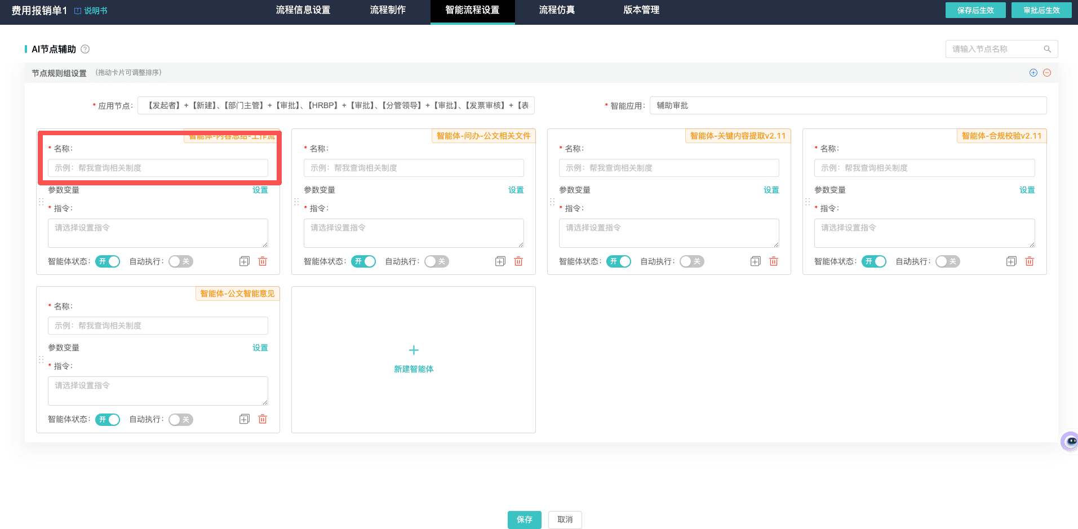Copy the 内容总结-工作流 agent card
The height and width of the screenshot is (529, 1078).
coord(245,261)
